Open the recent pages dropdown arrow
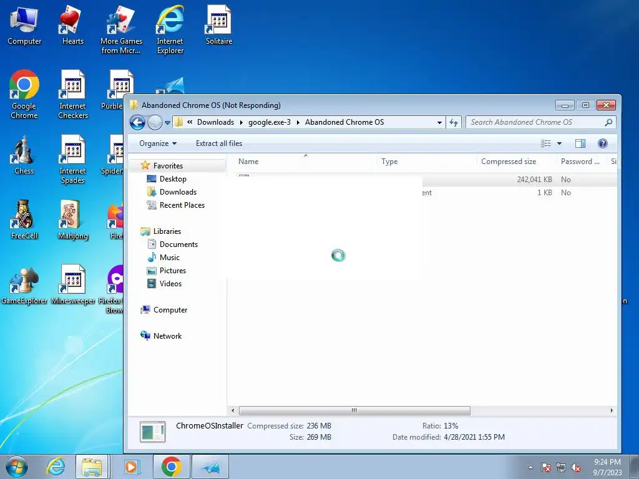 pyautogui.click(x=167, y=123)
